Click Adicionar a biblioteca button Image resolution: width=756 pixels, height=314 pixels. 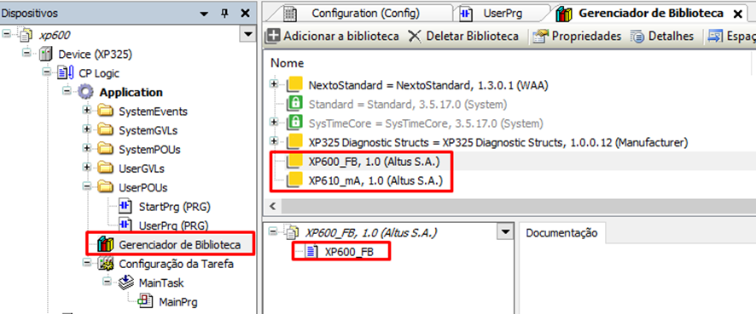pos(333,36)
